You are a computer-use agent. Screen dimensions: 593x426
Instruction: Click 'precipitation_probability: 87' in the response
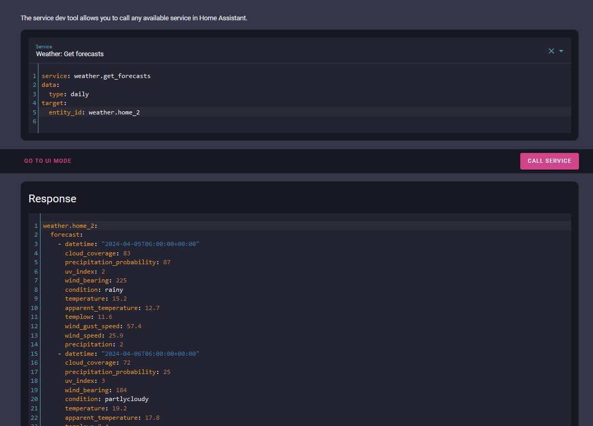click(x=117, y=262)
